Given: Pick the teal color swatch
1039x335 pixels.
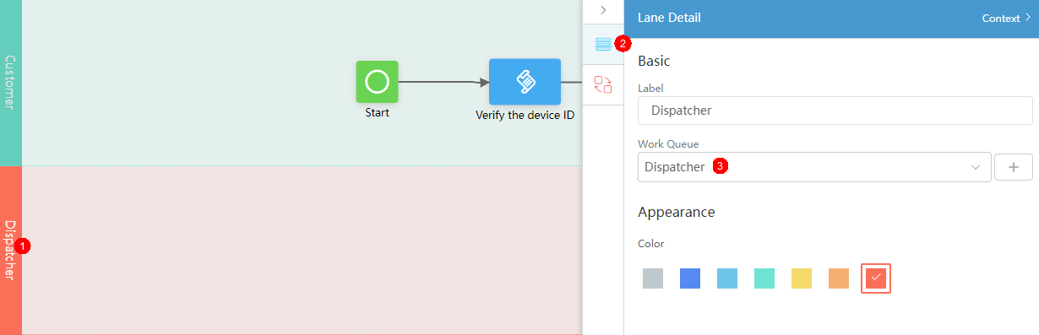Looking at the screenshot, I should (764, 278).
